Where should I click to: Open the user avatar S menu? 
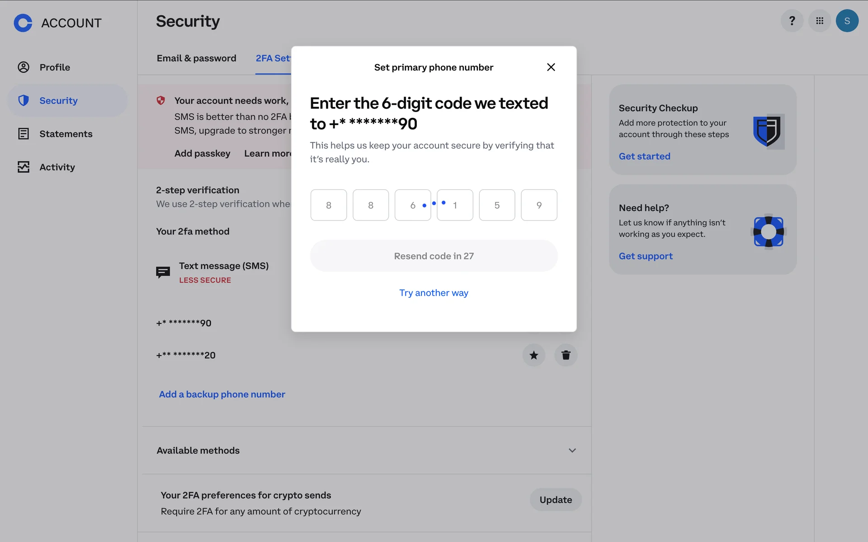[x=847, y=21]
